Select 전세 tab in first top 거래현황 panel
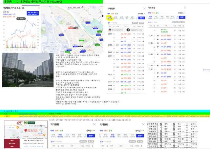Viewport: 210px width, 149px height. click(113, 14)
